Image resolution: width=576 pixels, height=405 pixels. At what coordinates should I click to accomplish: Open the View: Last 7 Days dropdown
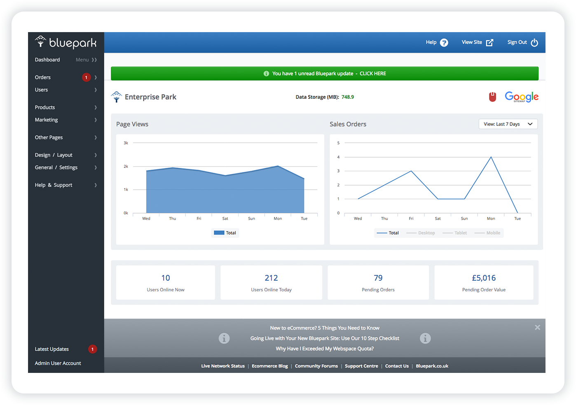tap(508, 124)
